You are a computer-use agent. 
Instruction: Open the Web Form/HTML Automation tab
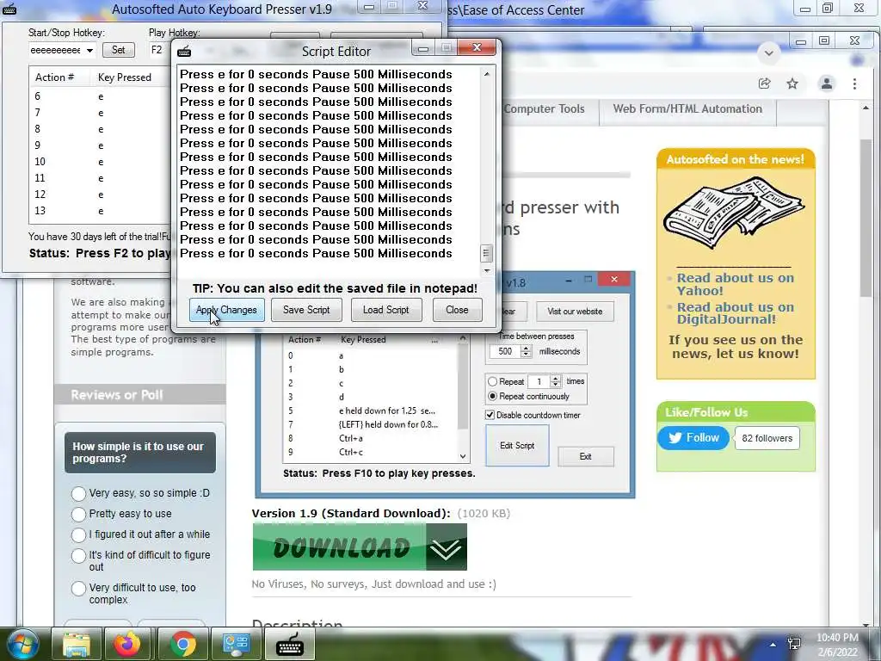pyautogui.click(x=687, y=109)
